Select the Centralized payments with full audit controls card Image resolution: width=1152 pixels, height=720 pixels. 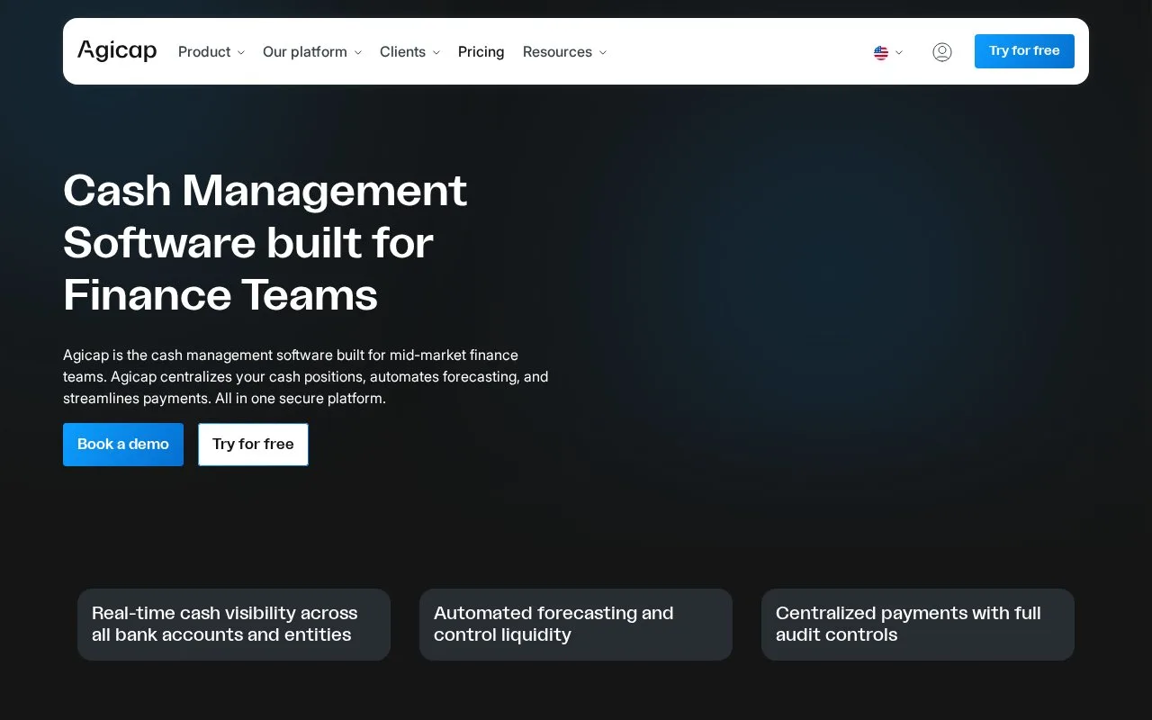(x=918, y=625)
